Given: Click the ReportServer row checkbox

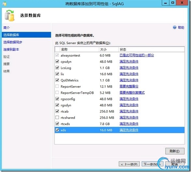Looking at the screenshot, I should pyautogui.click(x=57, y=86).
